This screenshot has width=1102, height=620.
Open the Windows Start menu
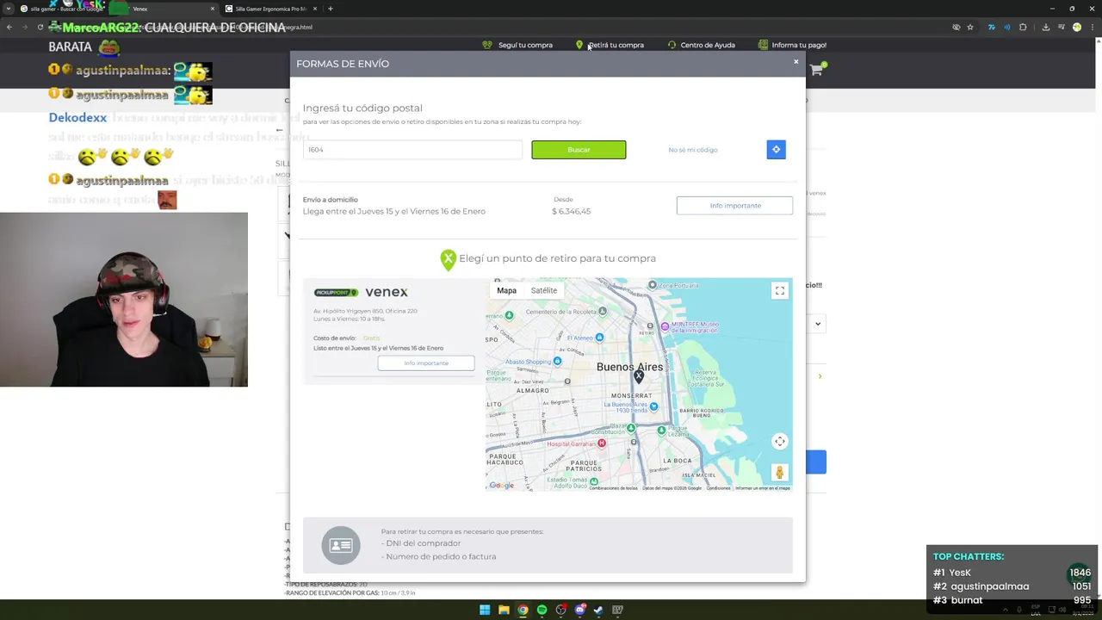[485, 610]
